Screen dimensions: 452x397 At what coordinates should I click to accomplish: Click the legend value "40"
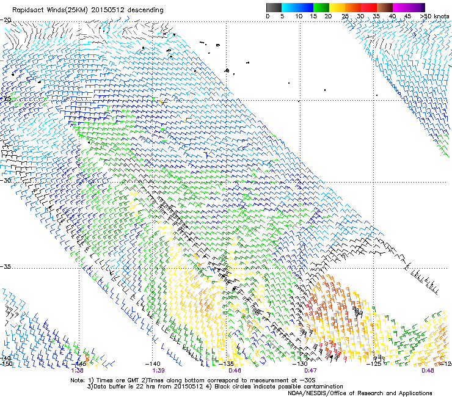tap(392, 16)
